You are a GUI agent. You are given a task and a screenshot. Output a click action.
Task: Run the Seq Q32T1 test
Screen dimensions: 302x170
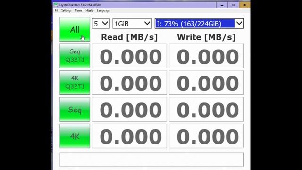(75, 56)
